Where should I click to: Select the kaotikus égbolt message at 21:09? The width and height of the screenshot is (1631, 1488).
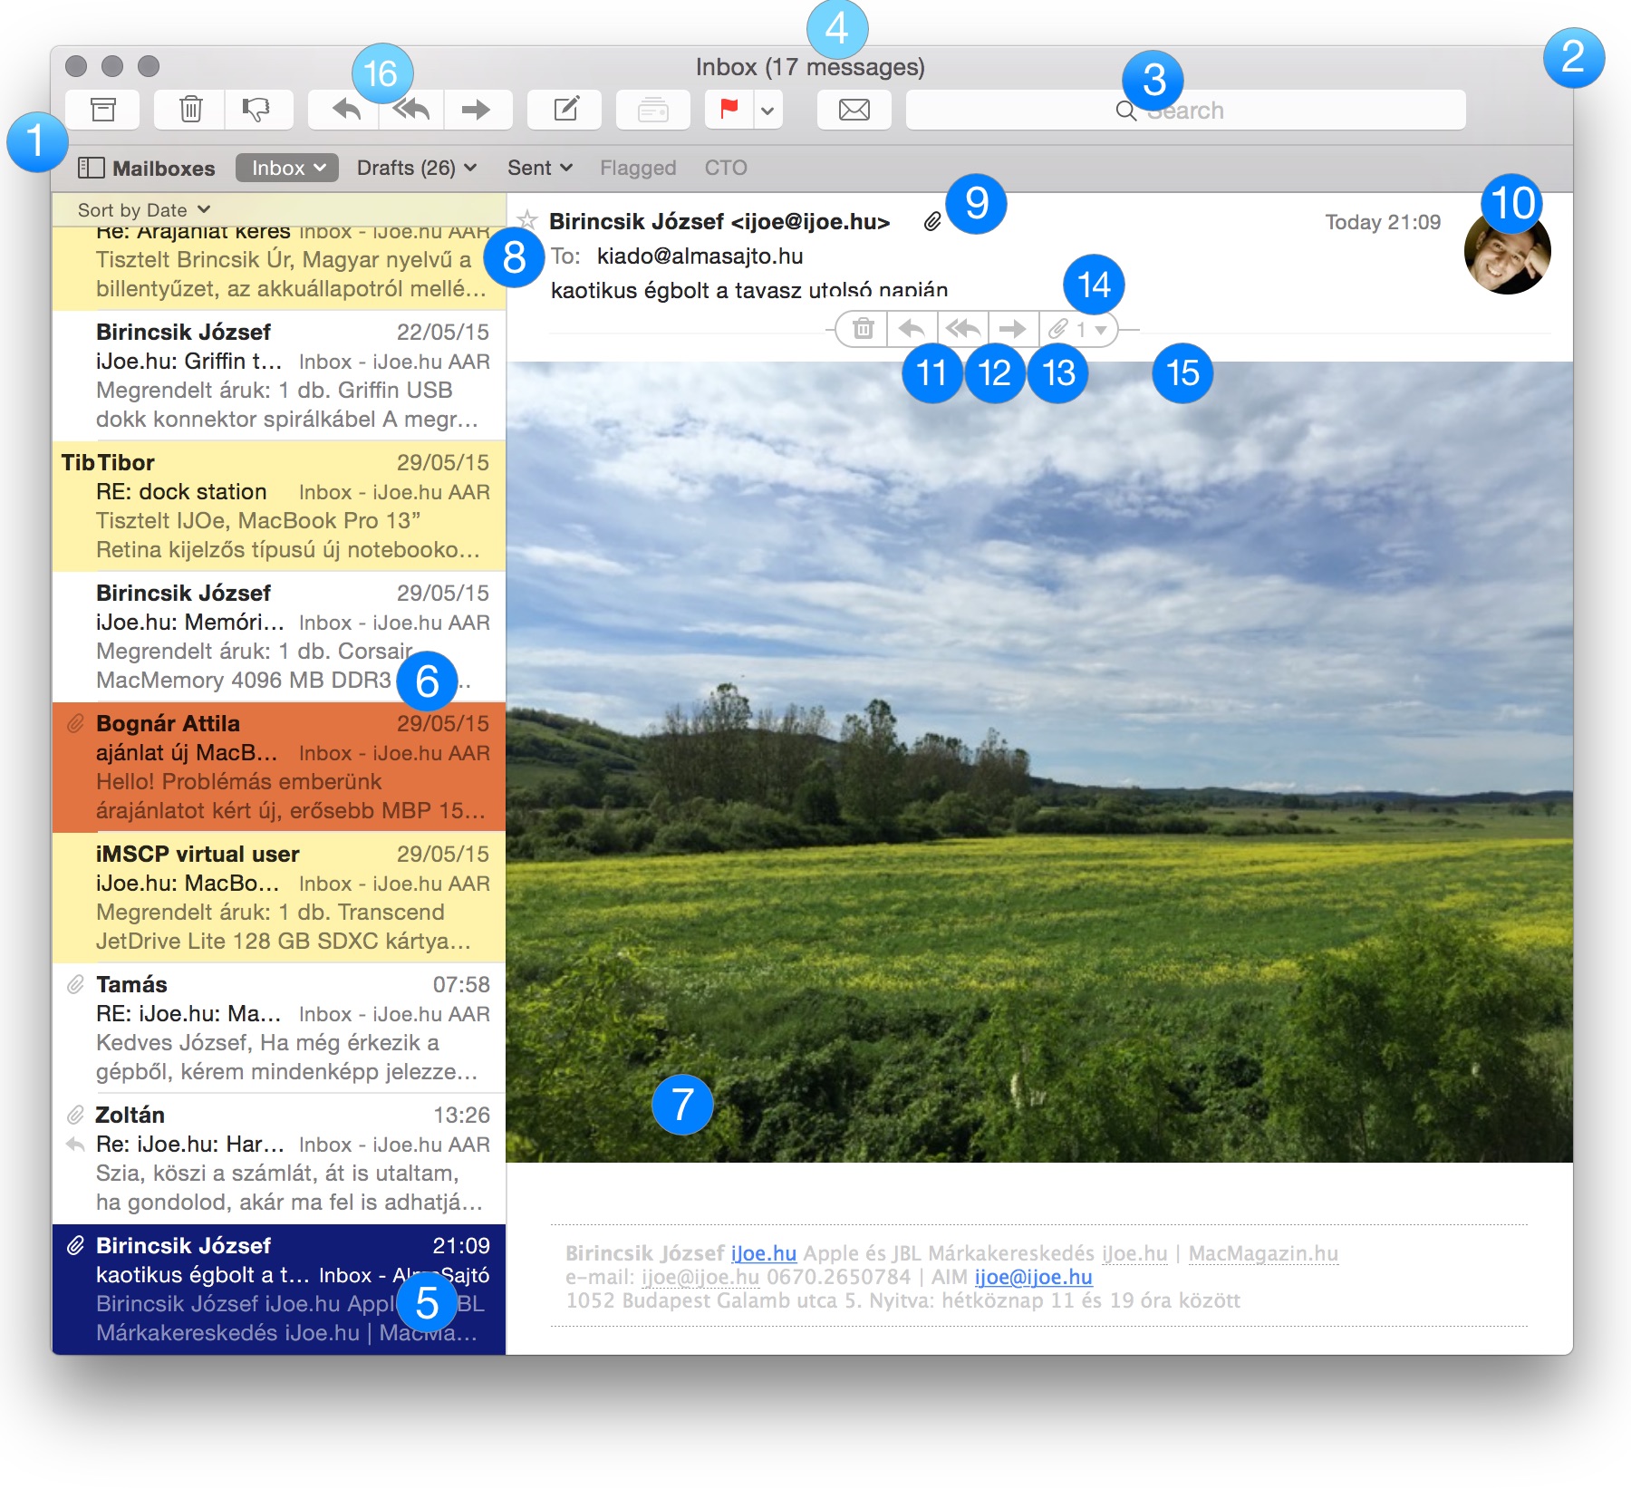point(279,1289)
